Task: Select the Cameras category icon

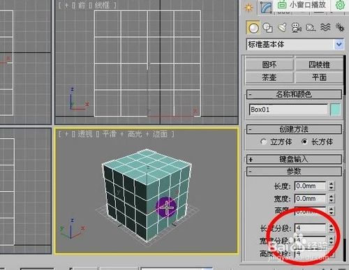Action: (297, 28)
